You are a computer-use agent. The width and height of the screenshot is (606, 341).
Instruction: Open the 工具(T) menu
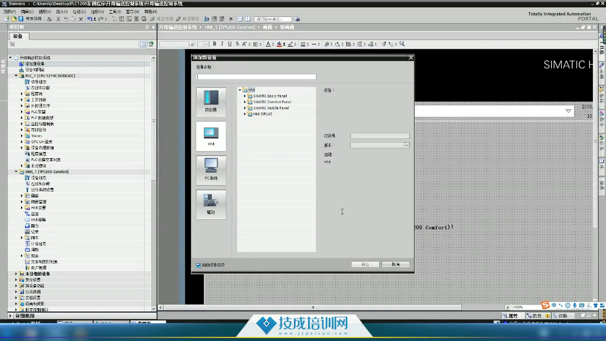click(x=115, y=12)
